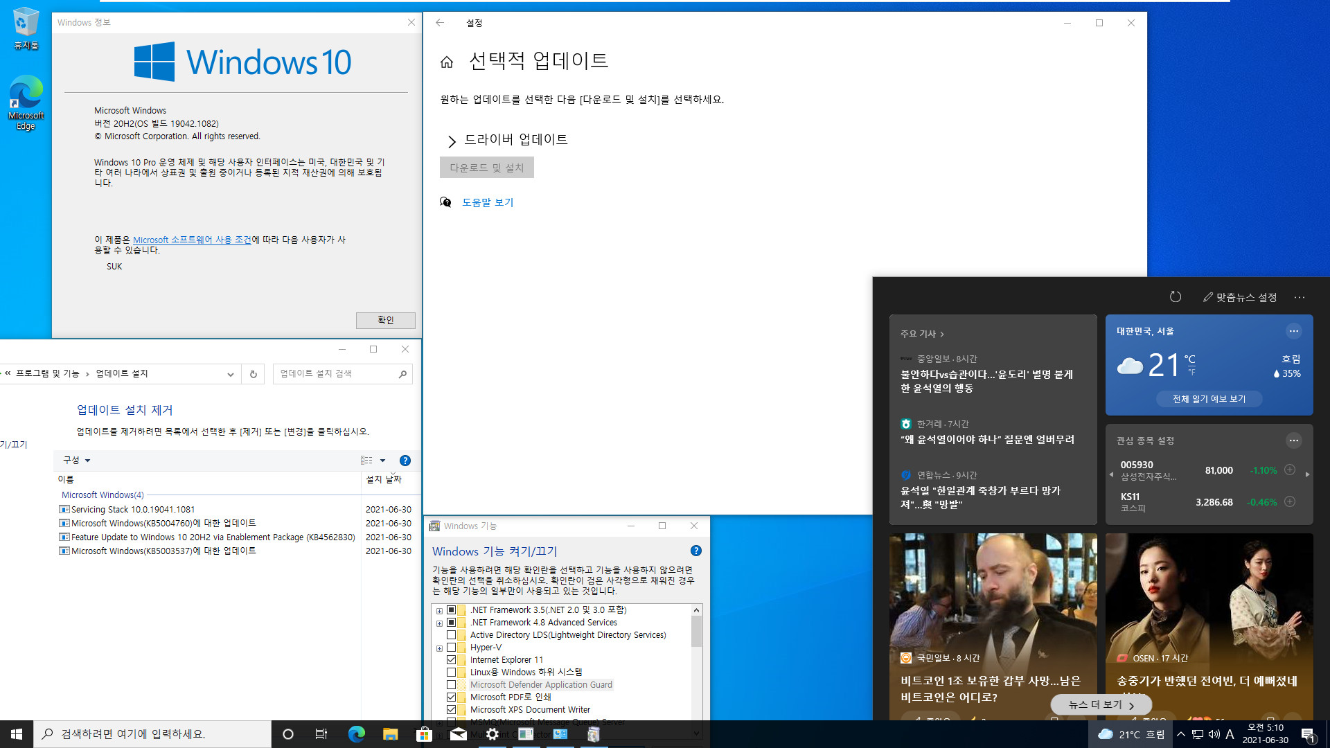Screen dimensions: 1330x748
Task: Toggle .NET Framework 4.8 Advanced Services checkbox
Action: (451, 623)
